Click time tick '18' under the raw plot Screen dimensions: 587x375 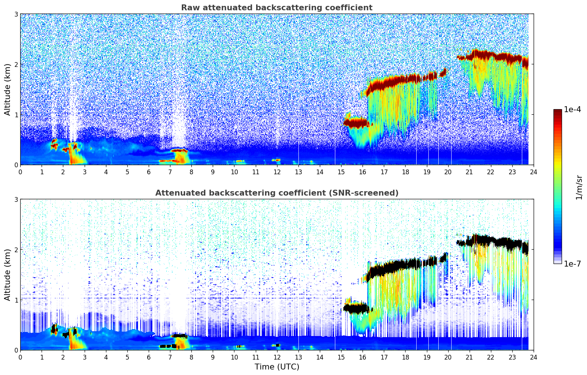(x=405, y=172)
